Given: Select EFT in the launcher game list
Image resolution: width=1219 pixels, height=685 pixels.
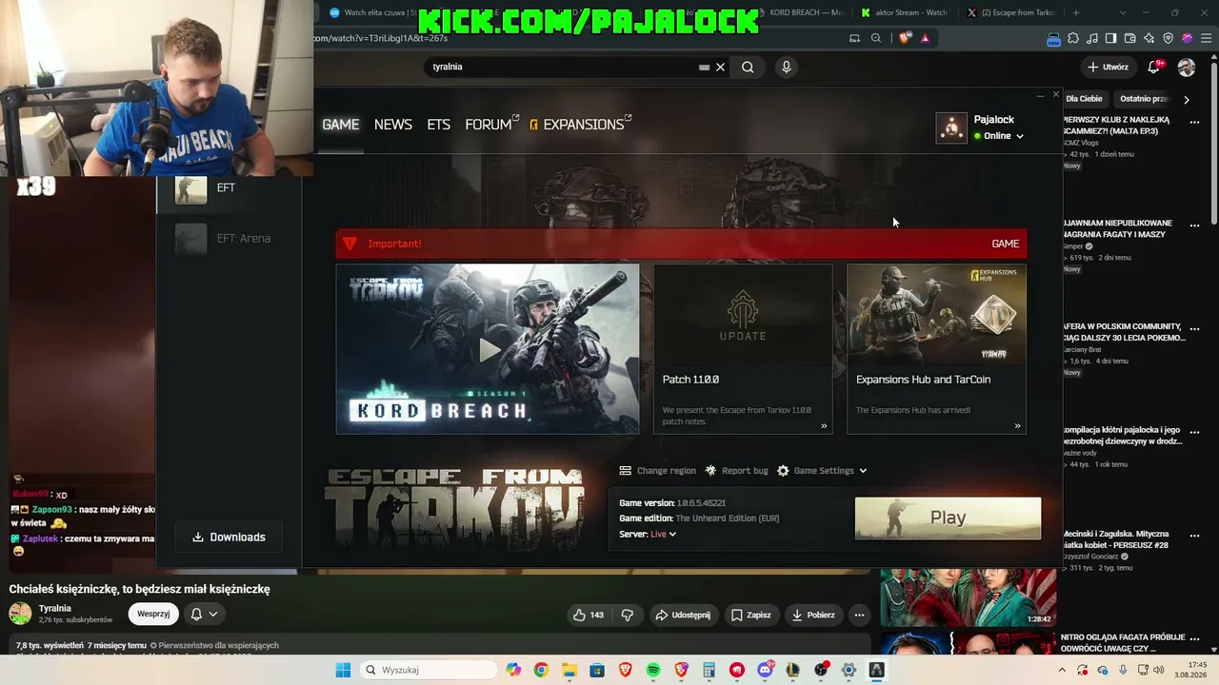Looking at the screenshot, I should [229, 188].
